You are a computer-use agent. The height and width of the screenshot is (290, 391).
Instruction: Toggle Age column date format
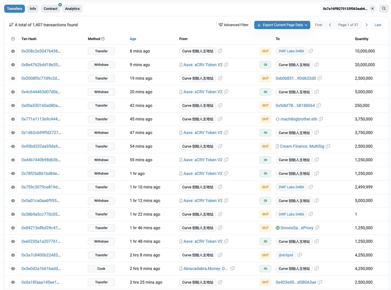point(133,39)
